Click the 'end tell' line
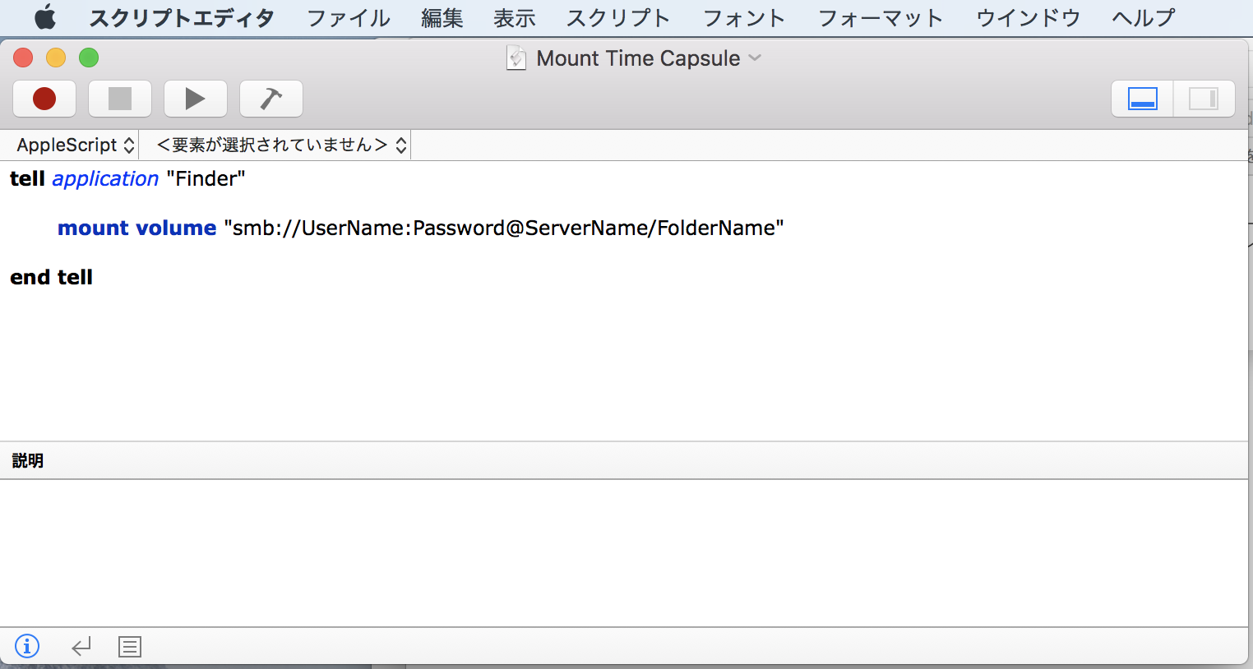Viewport: 1253px width, 669px height. (51, 277)
